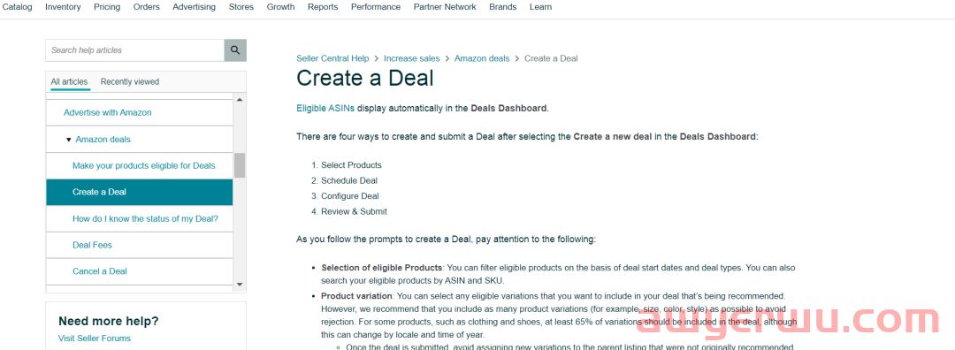
Task: Focus the Search help articles field
Action: [134, 49]
